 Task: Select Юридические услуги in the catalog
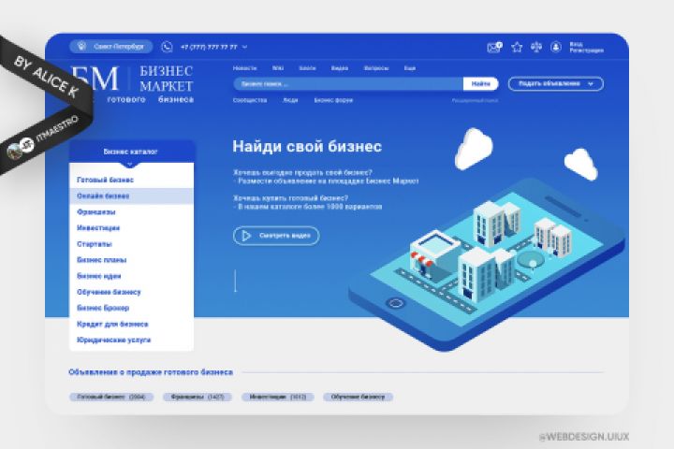coord(132,340)
